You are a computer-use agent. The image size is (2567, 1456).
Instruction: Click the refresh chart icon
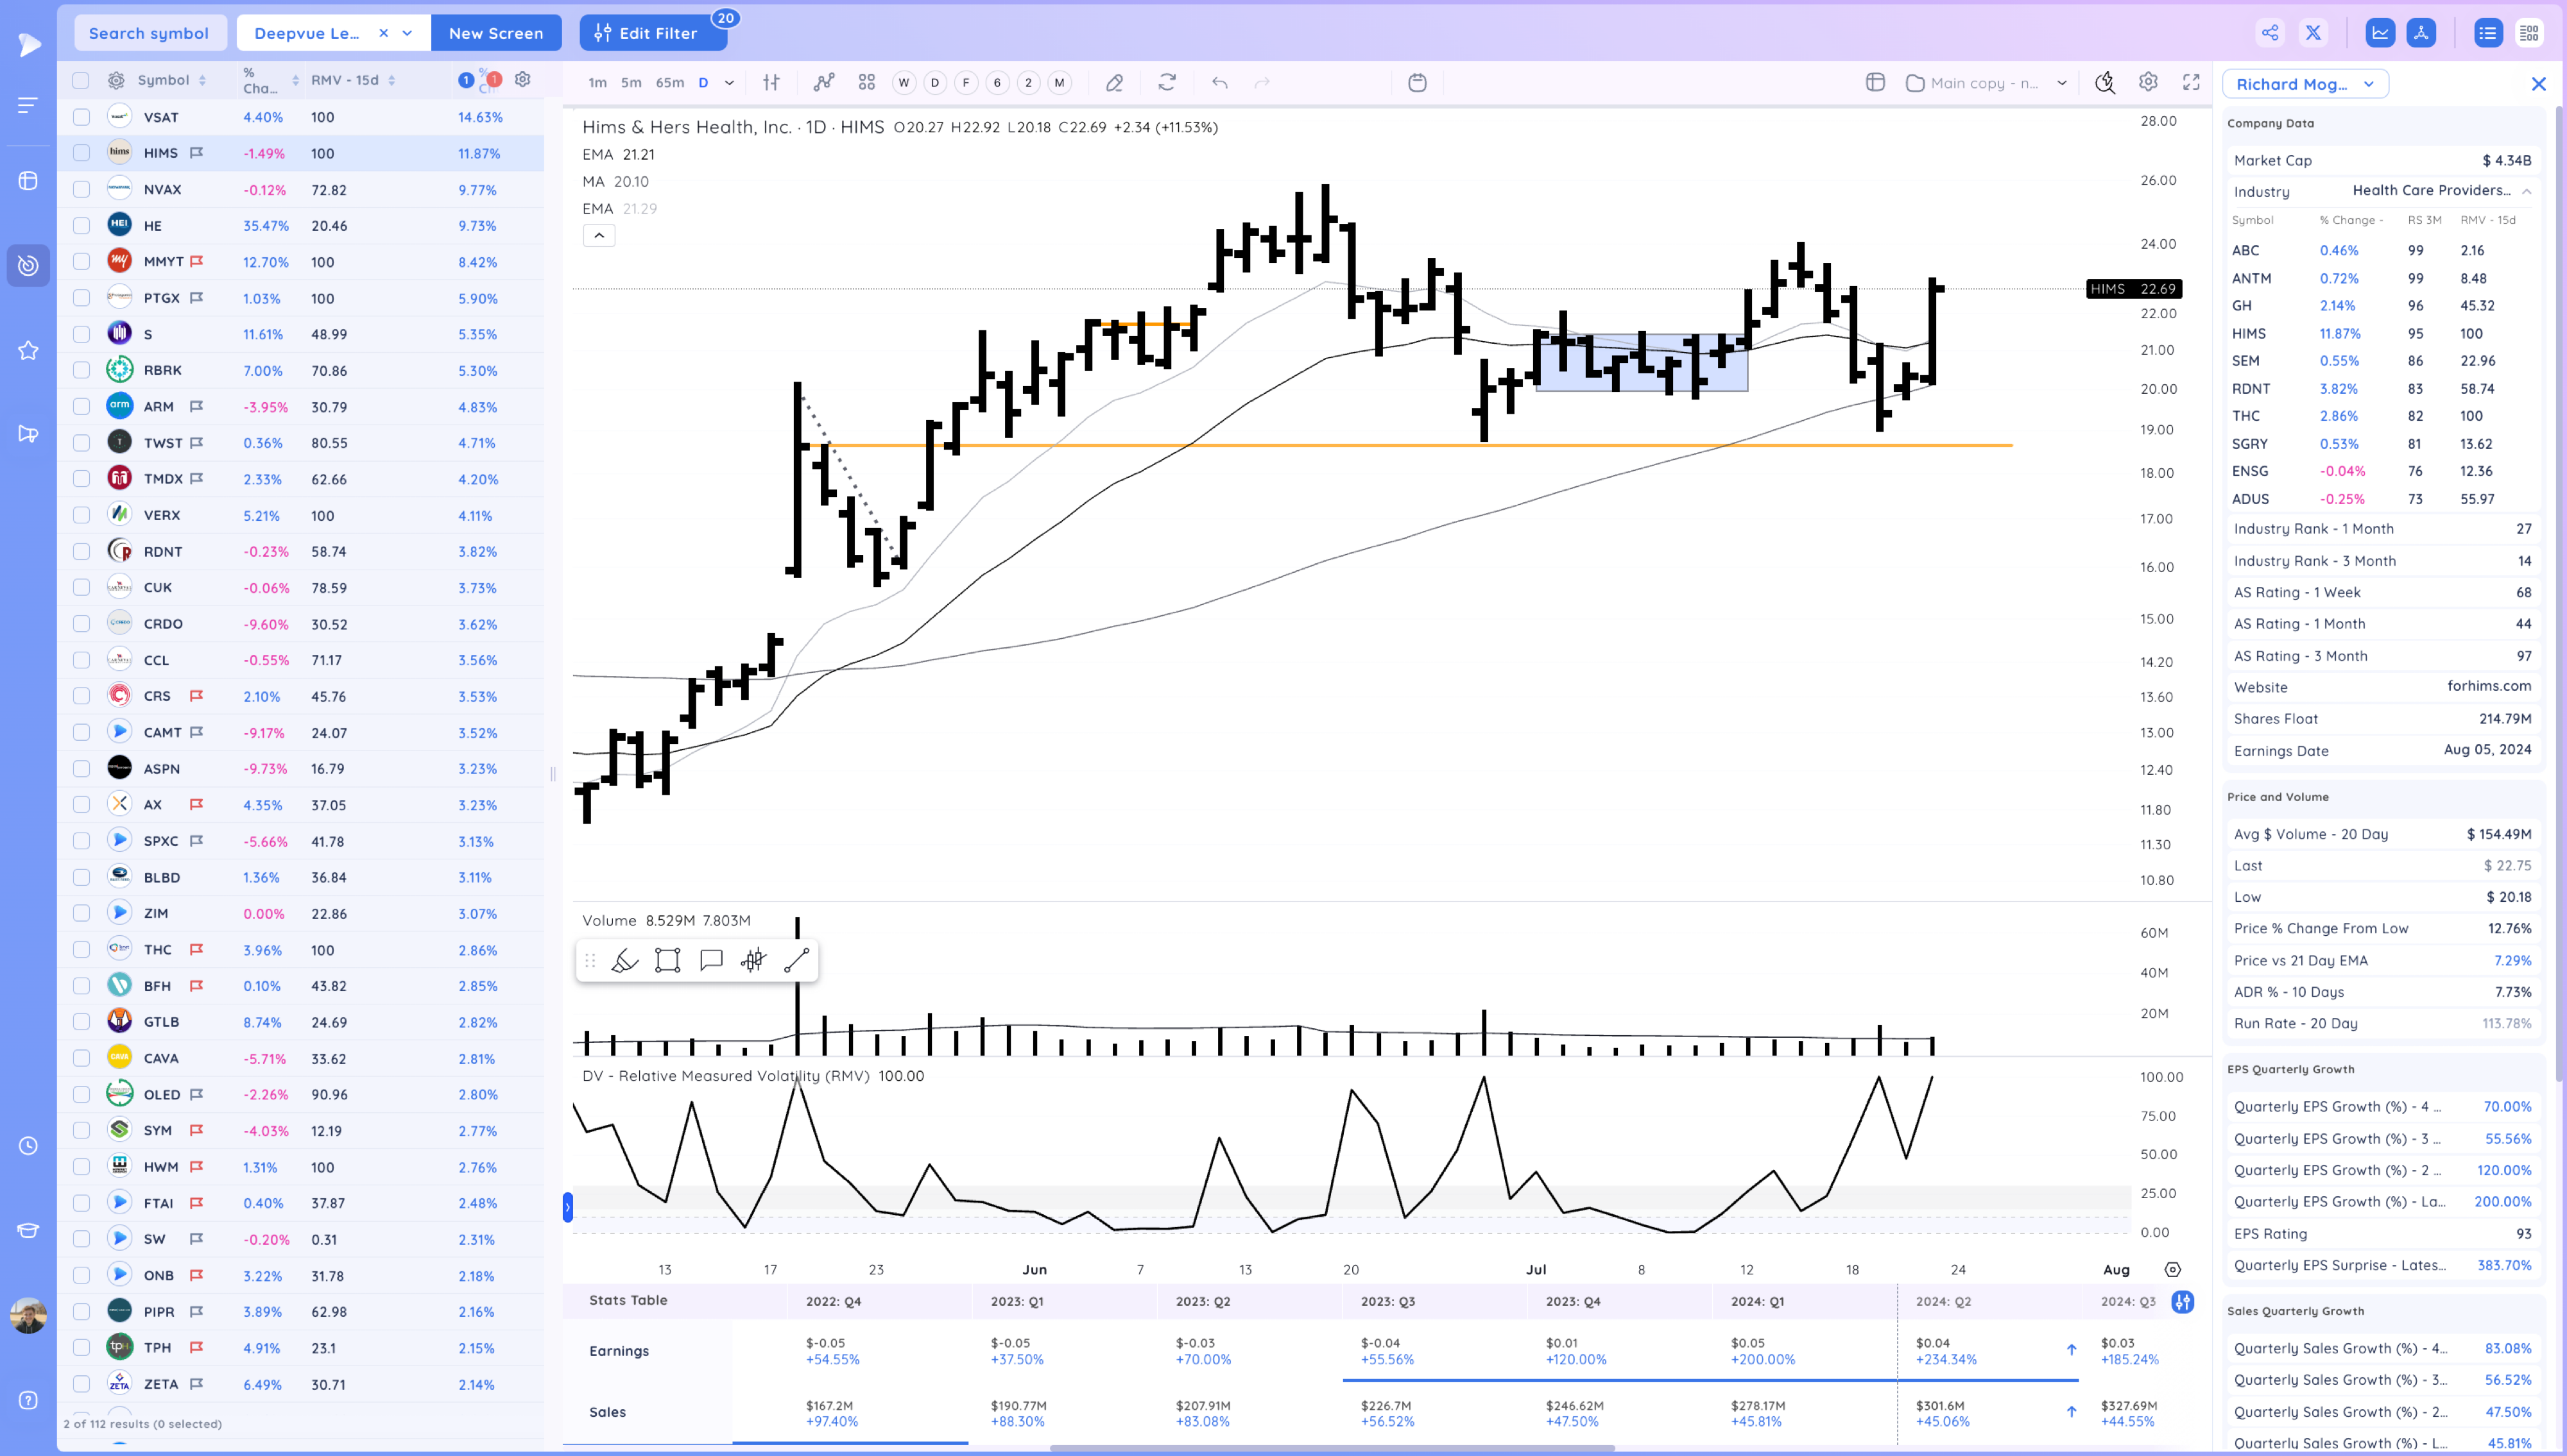point(1167,83)
